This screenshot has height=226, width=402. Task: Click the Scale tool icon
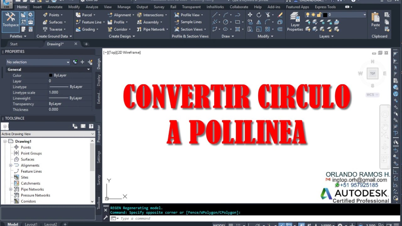[259, 29]
